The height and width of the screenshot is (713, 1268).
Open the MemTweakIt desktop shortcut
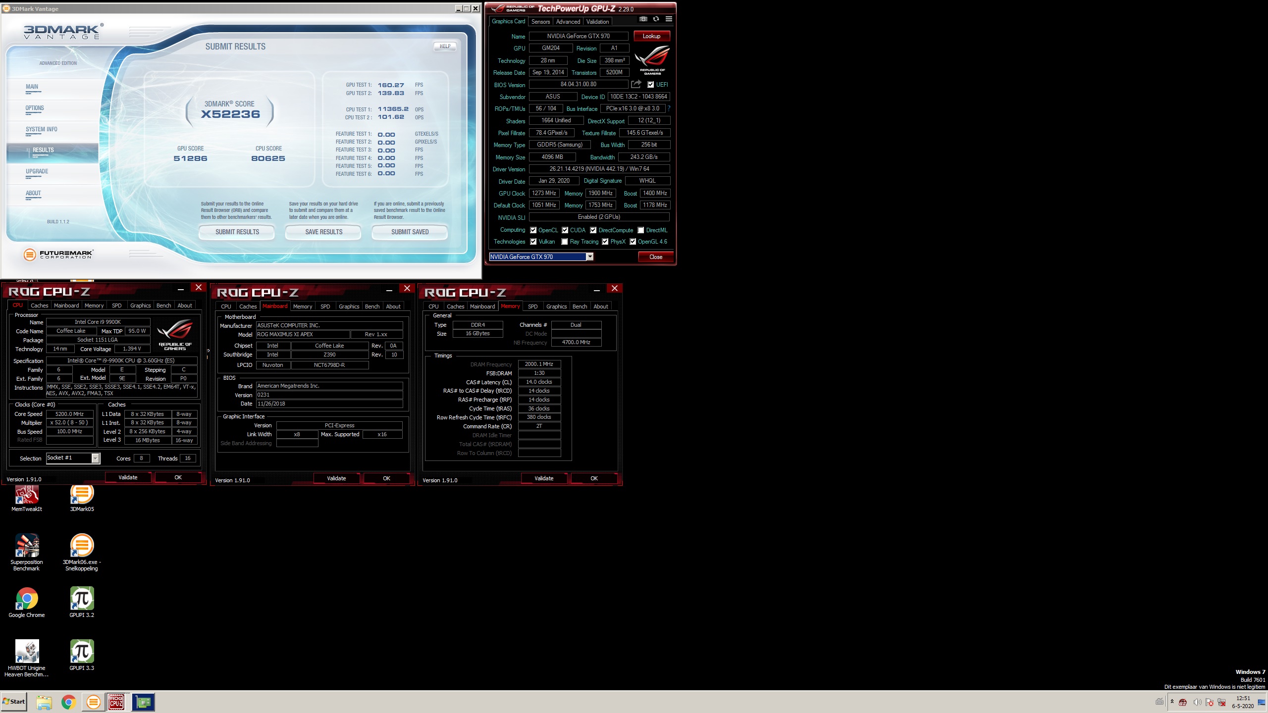point(27,498)
